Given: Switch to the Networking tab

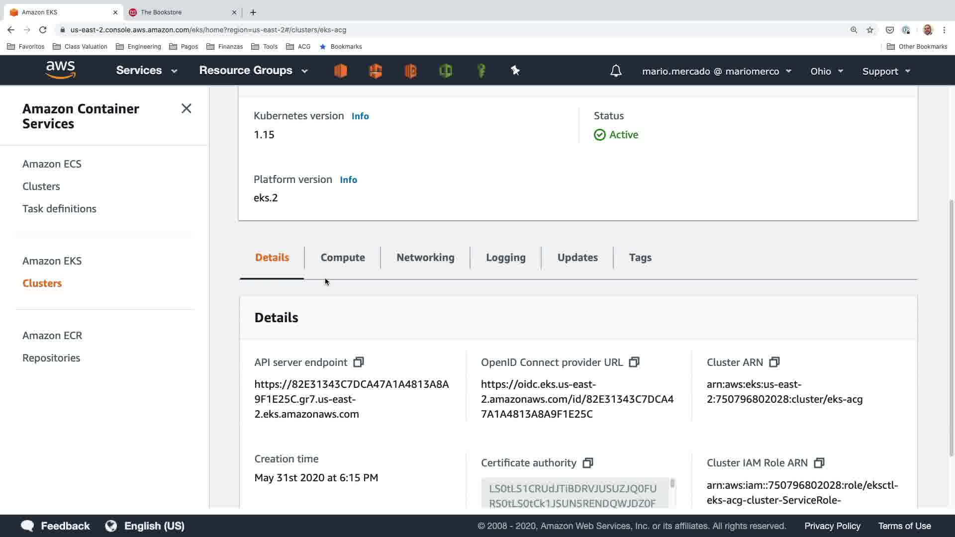Looking at the screenshot, I should pyautogui.click(x=425, y=258).
